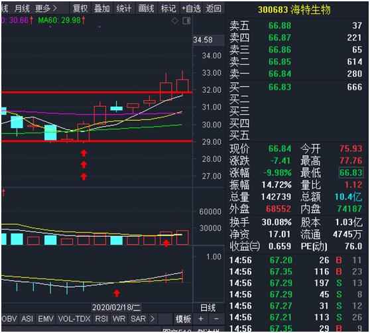Select the 买一 price 66.83
Screen dimensions: 370x333
click(280, 87)
